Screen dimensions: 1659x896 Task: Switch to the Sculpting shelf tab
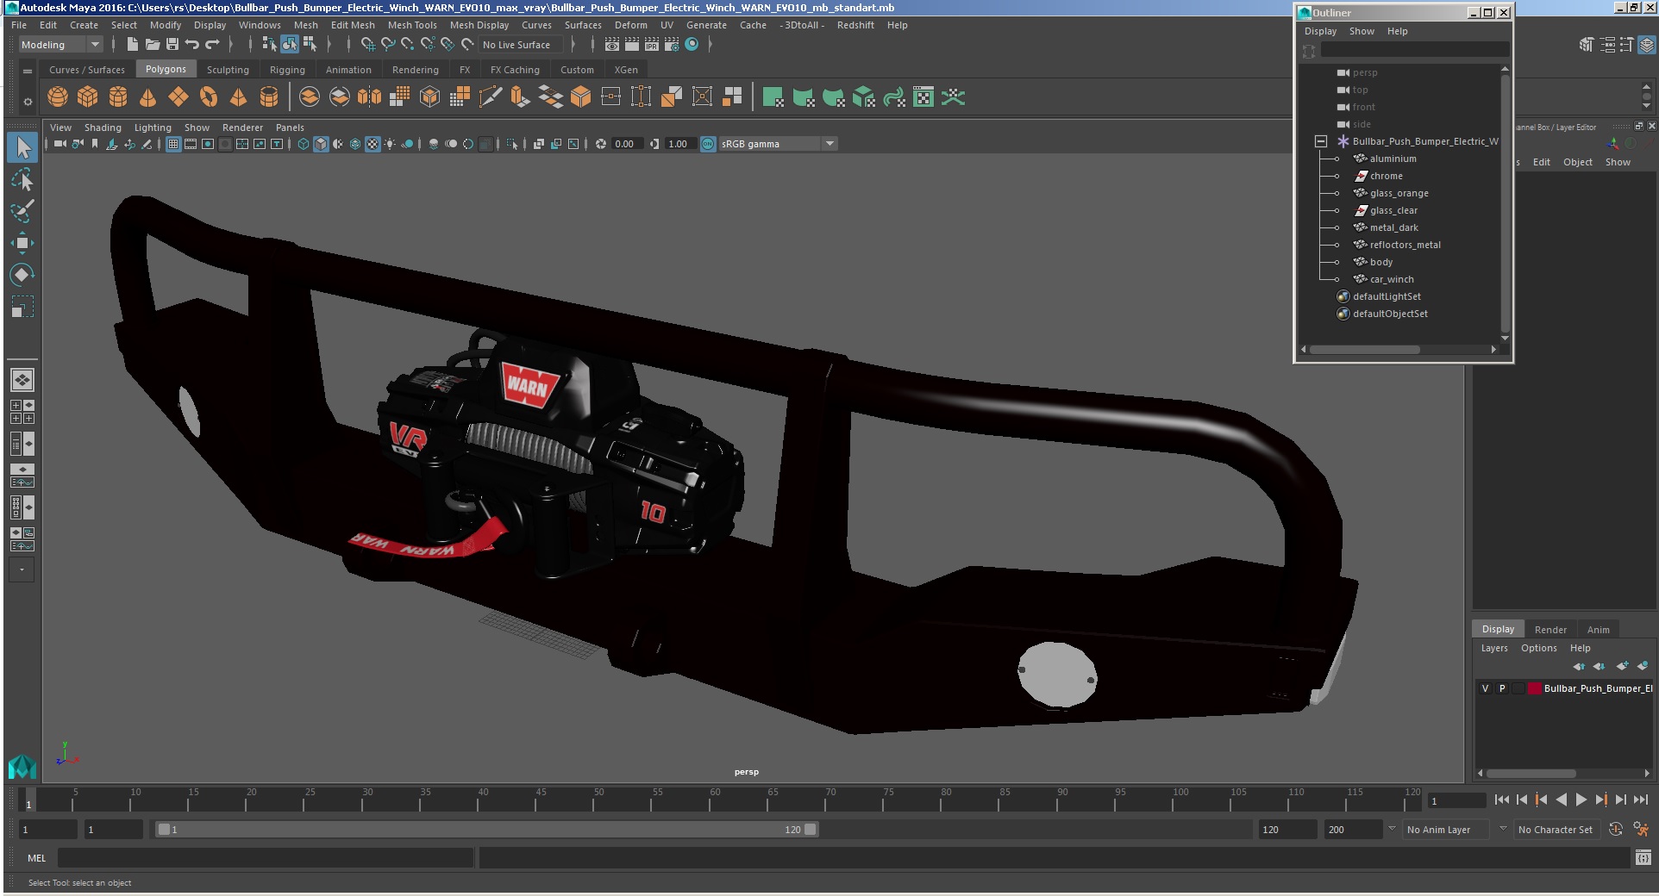pyautogui.click(x=228, y=70)
